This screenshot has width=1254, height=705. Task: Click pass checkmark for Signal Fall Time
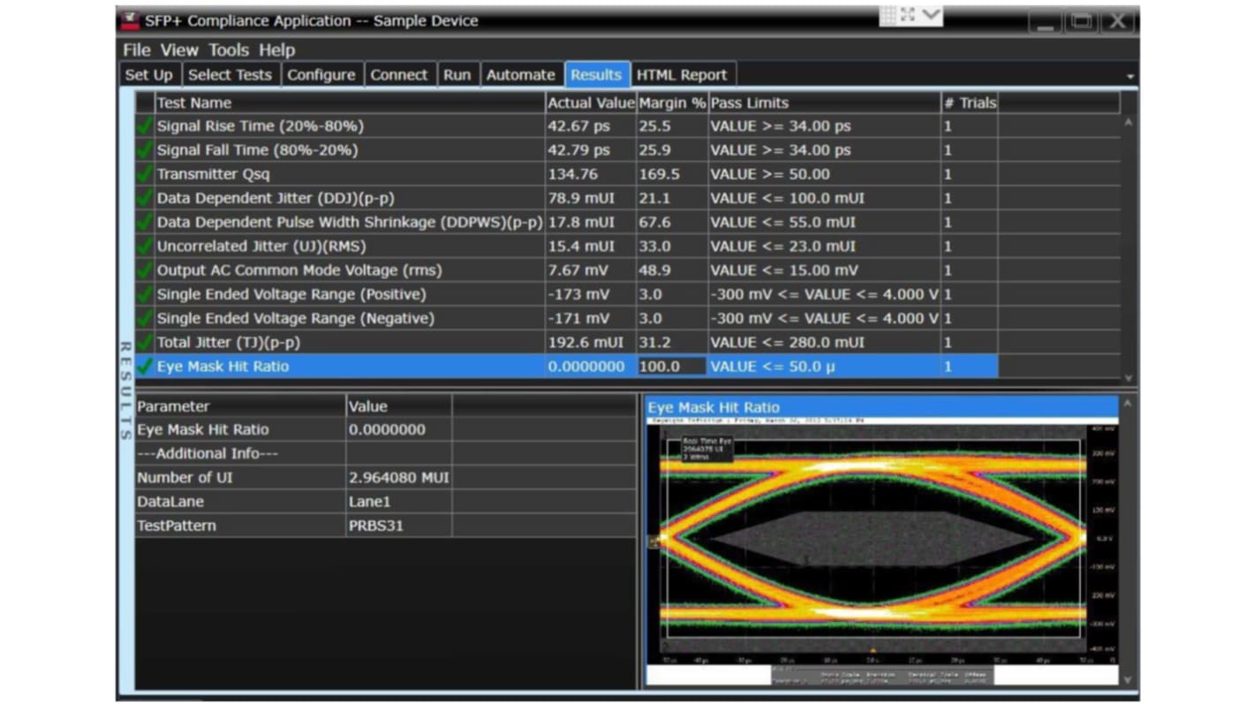click(x=145, y=150)
